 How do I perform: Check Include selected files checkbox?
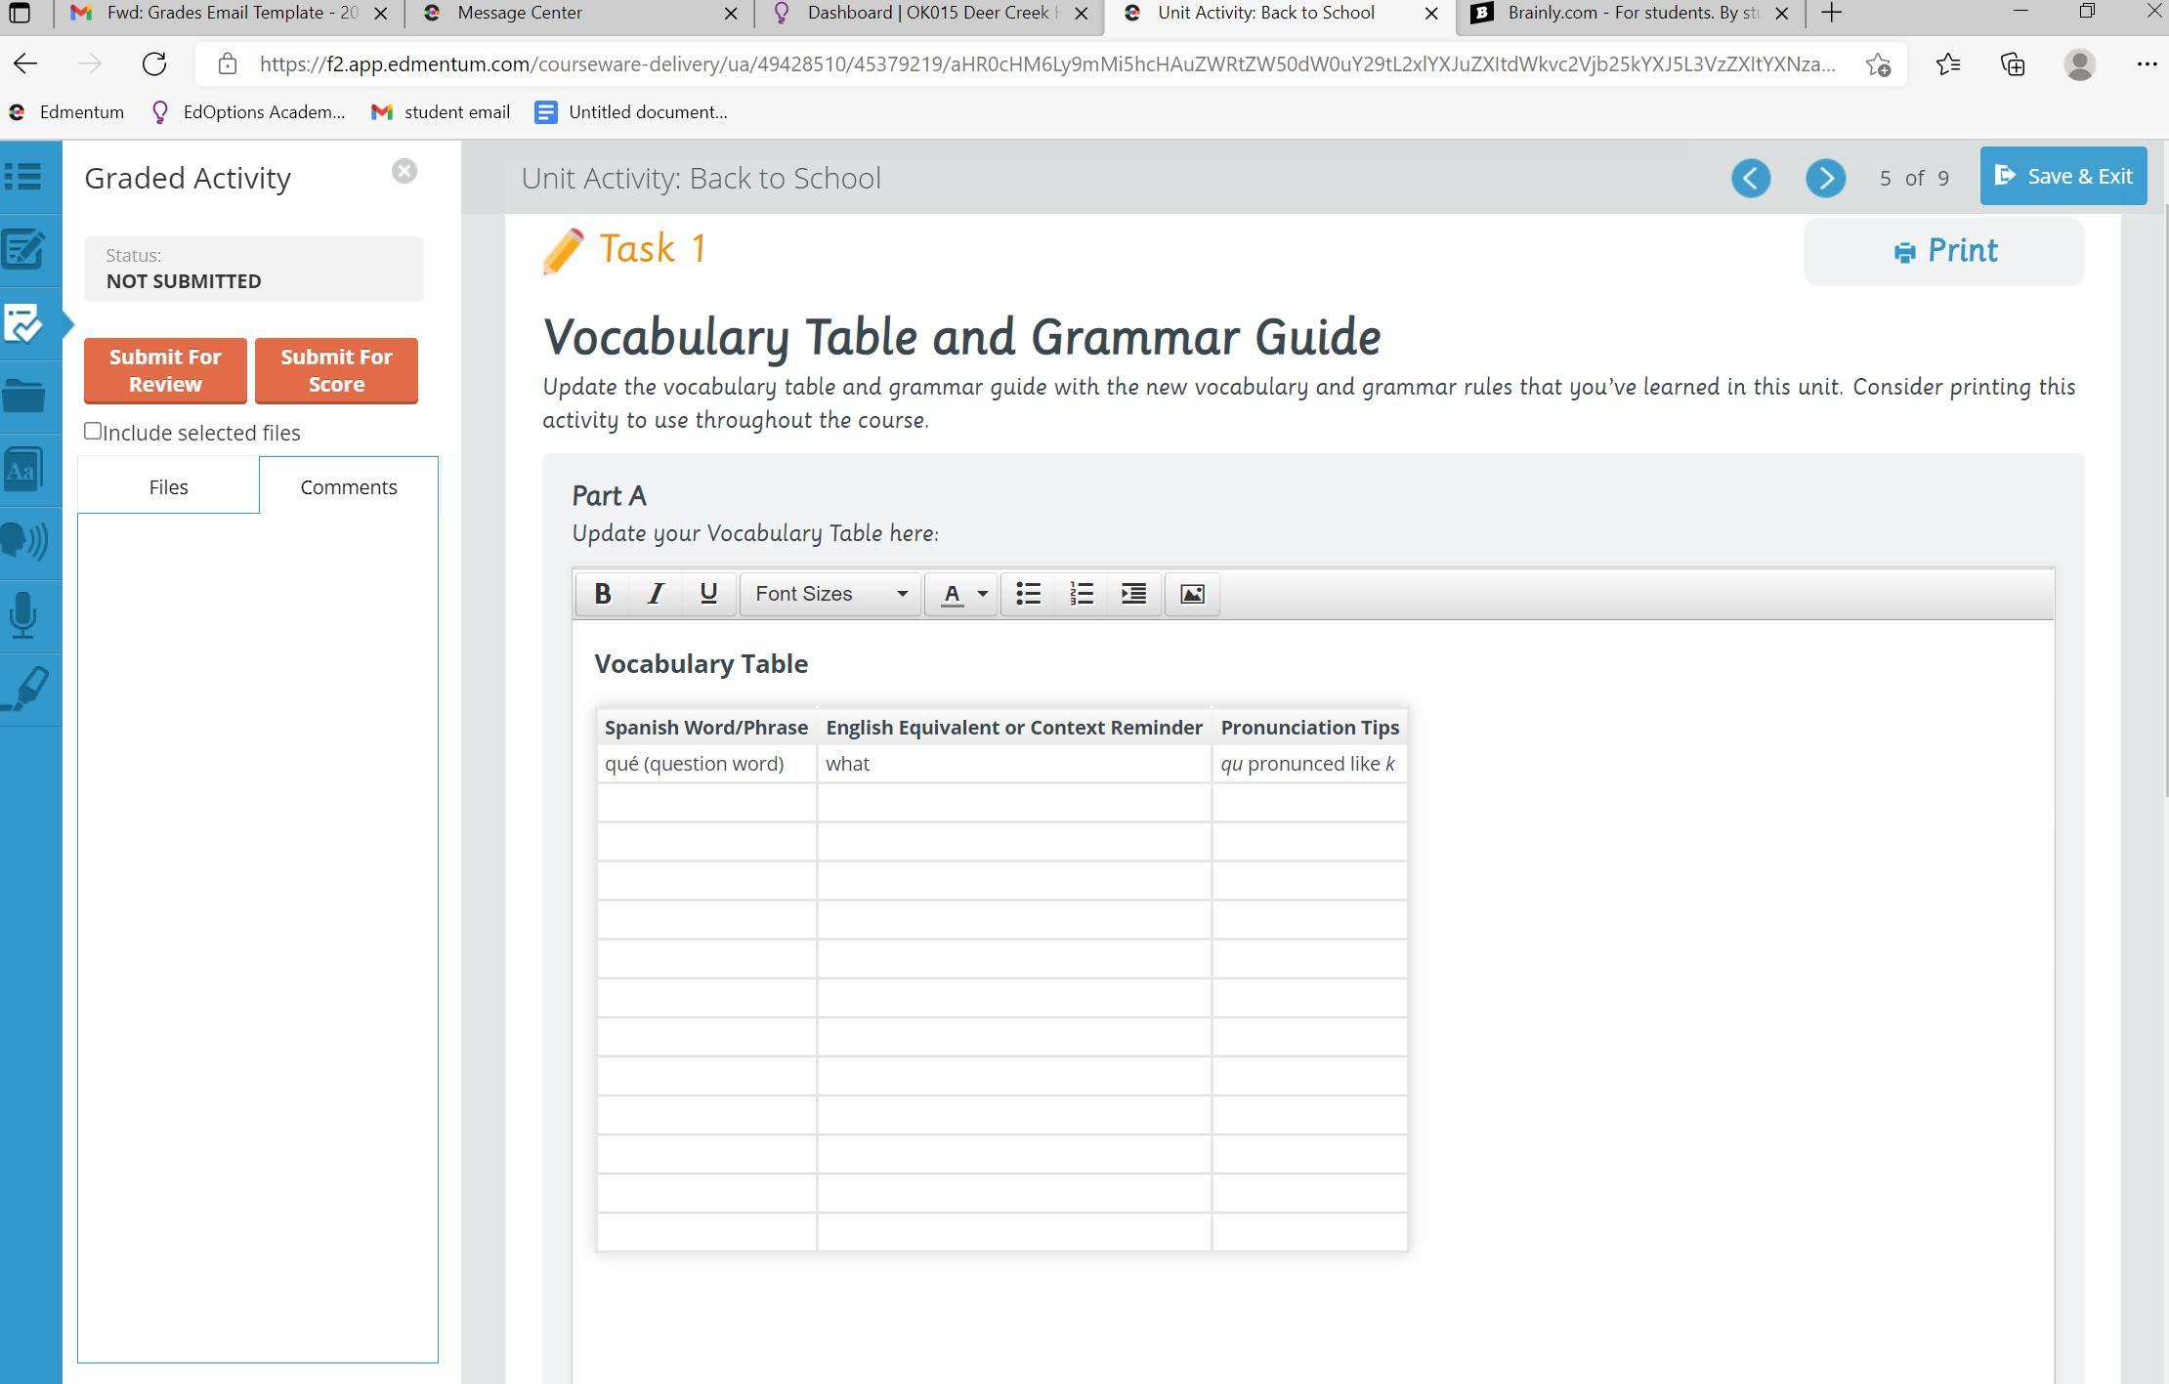[93, 431]
